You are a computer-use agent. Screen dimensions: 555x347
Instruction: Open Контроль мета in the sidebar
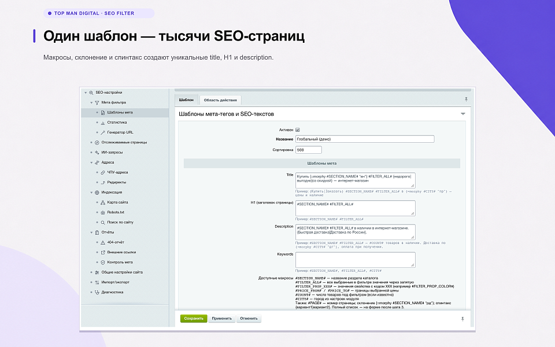pyautogui.click(x=120, y=263)
